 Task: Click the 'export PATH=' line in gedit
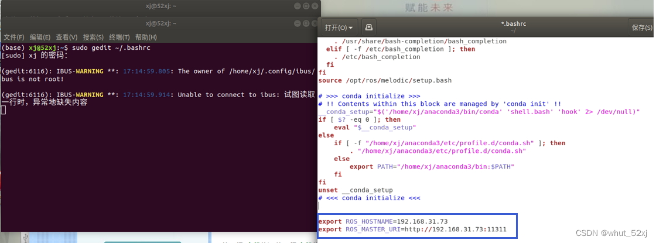click(432, 166)
